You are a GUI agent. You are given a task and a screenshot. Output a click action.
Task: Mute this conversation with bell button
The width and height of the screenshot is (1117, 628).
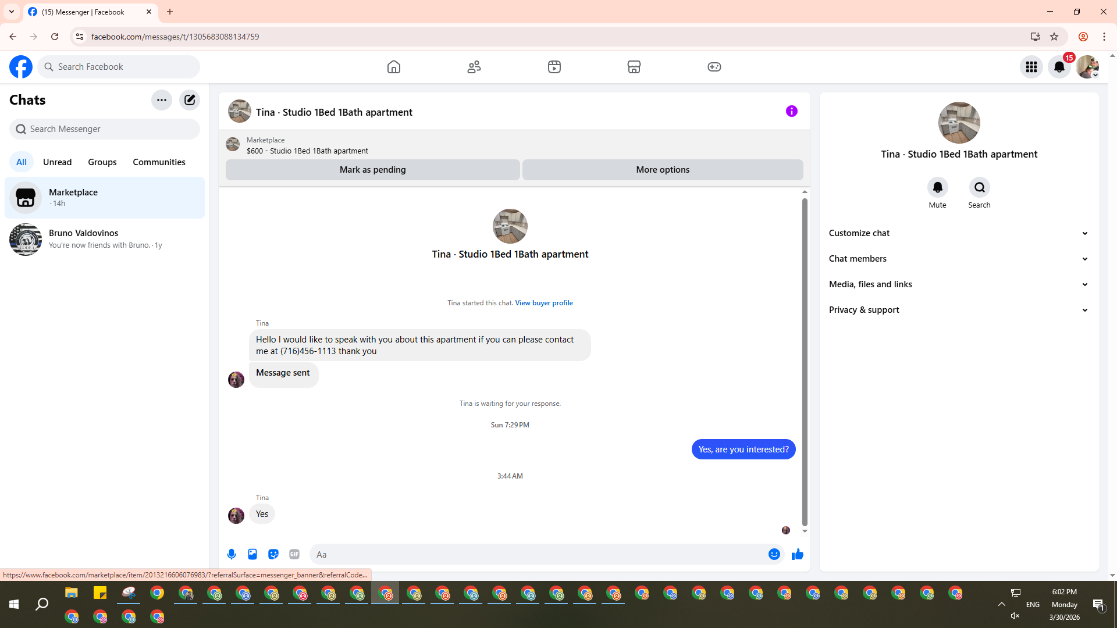point(937,187)
